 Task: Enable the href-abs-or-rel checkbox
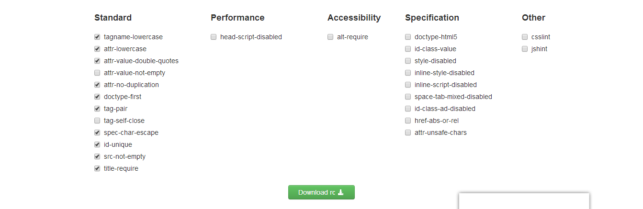pos(408,121)
